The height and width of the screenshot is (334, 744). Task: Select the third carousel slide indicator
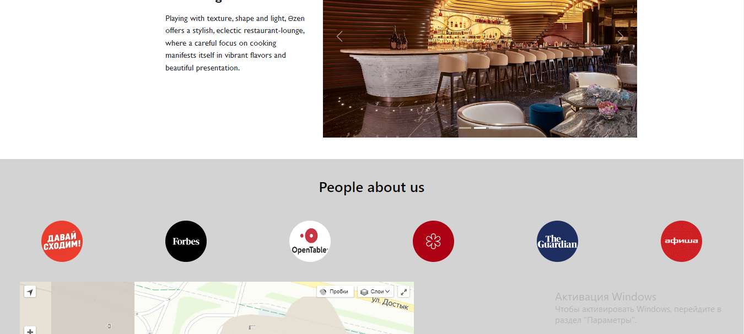click(x=495, y=128)
